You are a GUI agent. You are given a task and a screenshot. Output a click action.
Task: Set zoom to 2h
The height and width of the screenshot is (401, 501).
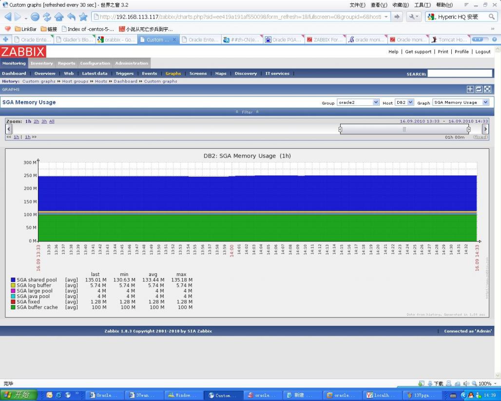[36, 121]
